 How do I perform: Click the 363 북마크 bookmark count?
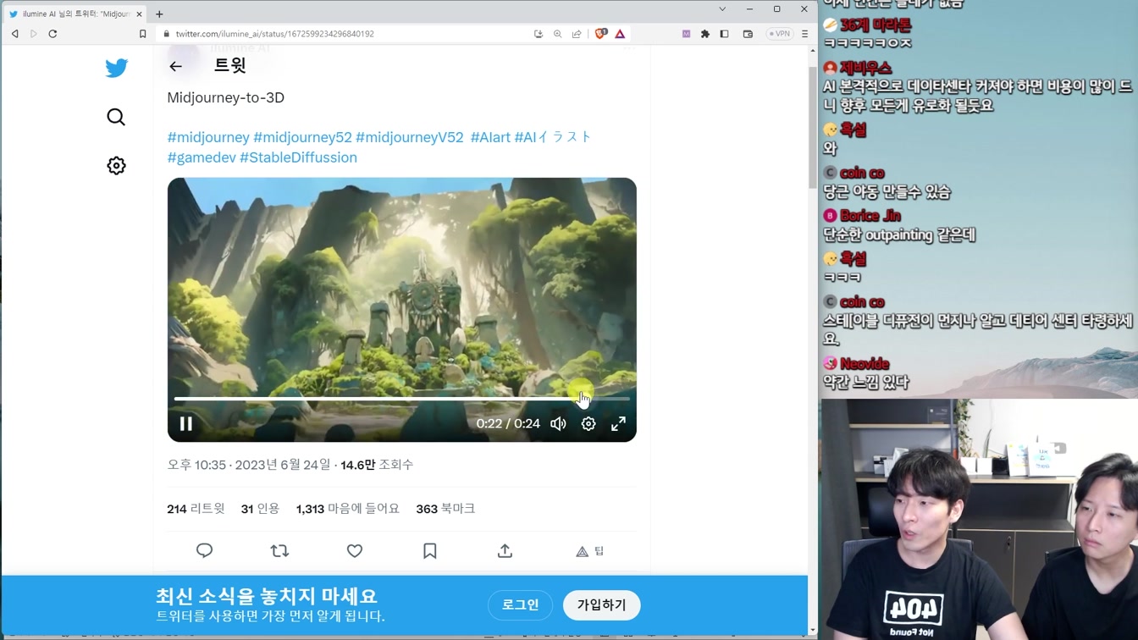click(445, 509)
